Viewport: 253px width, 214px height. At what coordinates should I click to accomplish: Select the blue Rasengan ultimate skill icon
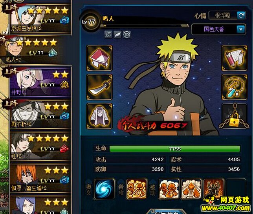point(104,189)
